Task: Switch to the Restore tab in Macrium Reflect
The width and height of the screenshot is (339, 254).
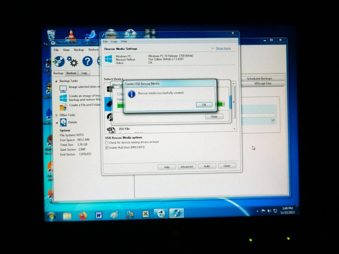Action: tap(71, 73)
